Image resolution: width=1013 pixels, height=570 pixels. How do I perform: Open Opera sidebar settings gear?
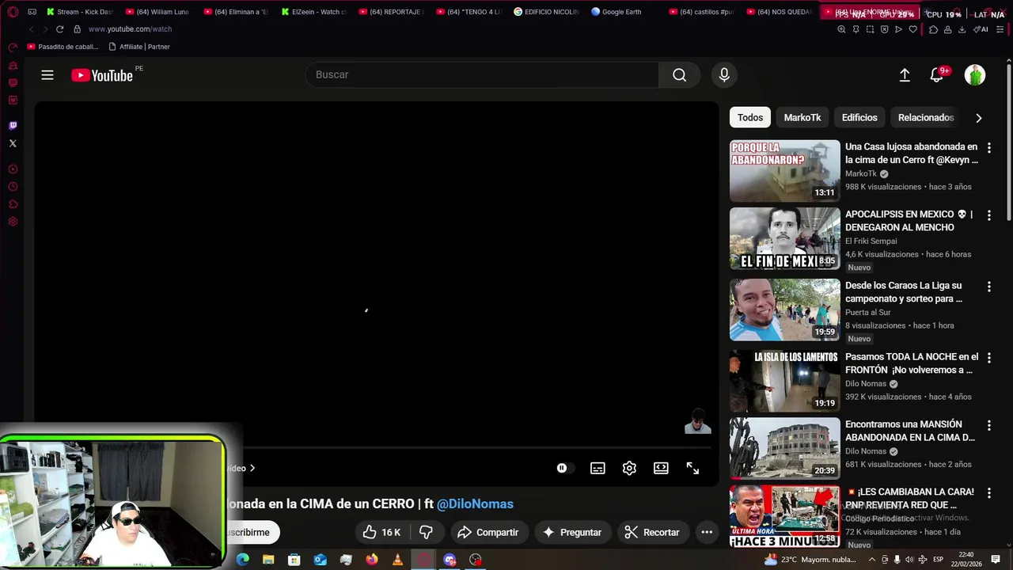(13, 222)
